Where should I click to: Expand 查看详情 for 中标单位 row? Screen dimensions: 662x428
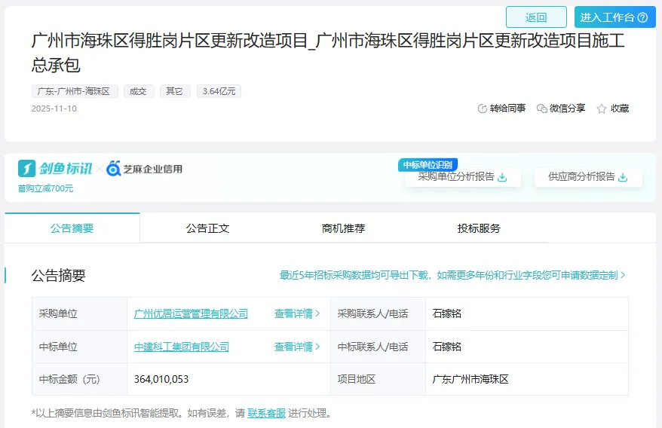pyautogui.click(x=297, y=347)
